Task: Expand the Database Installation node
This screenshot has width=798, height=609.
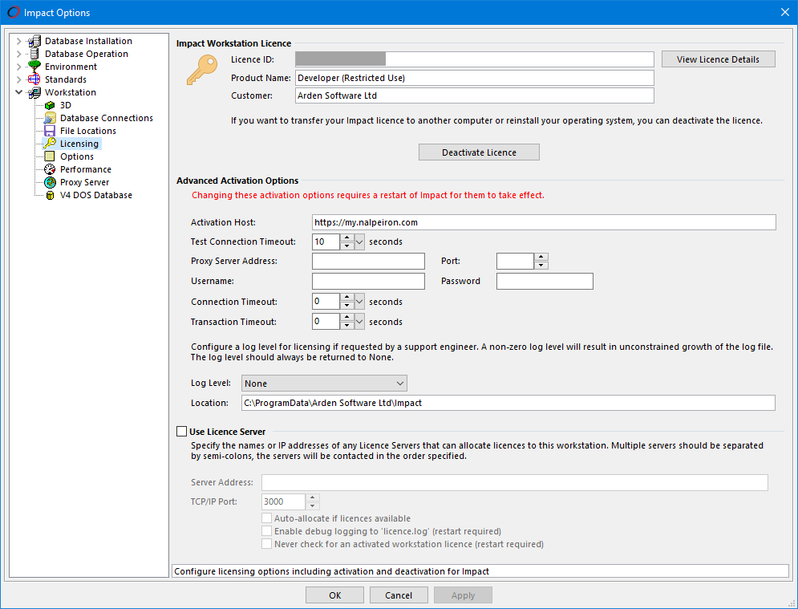Action: click(x=18, y=41)
